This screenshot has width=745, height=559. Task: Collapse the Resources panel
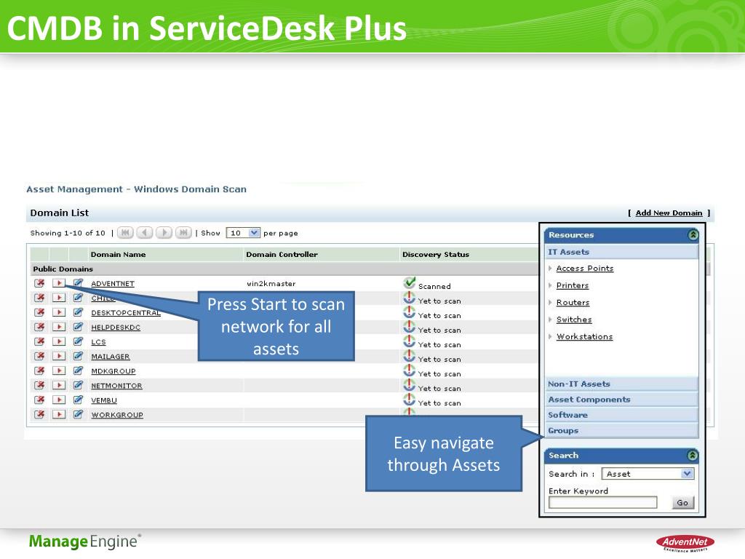693,235
